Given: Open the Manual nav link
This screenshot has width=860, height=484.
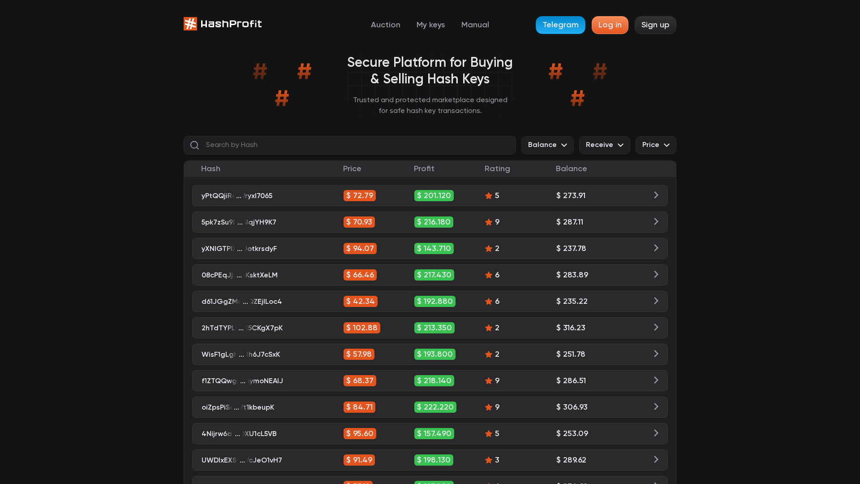Looking at the screenshot, I should coord(475,25).
